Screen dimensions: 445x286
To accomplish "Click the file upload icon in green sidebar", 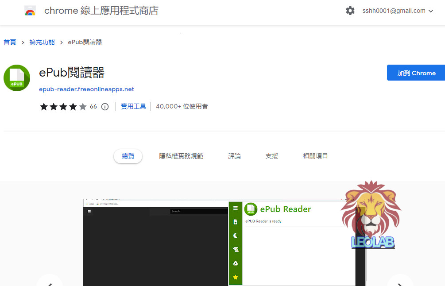I will point(235,222).
